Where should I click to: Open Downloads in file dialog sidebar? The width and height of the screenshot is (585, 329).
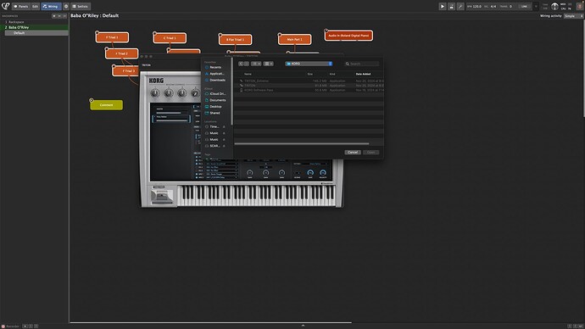tap(214, 80)
